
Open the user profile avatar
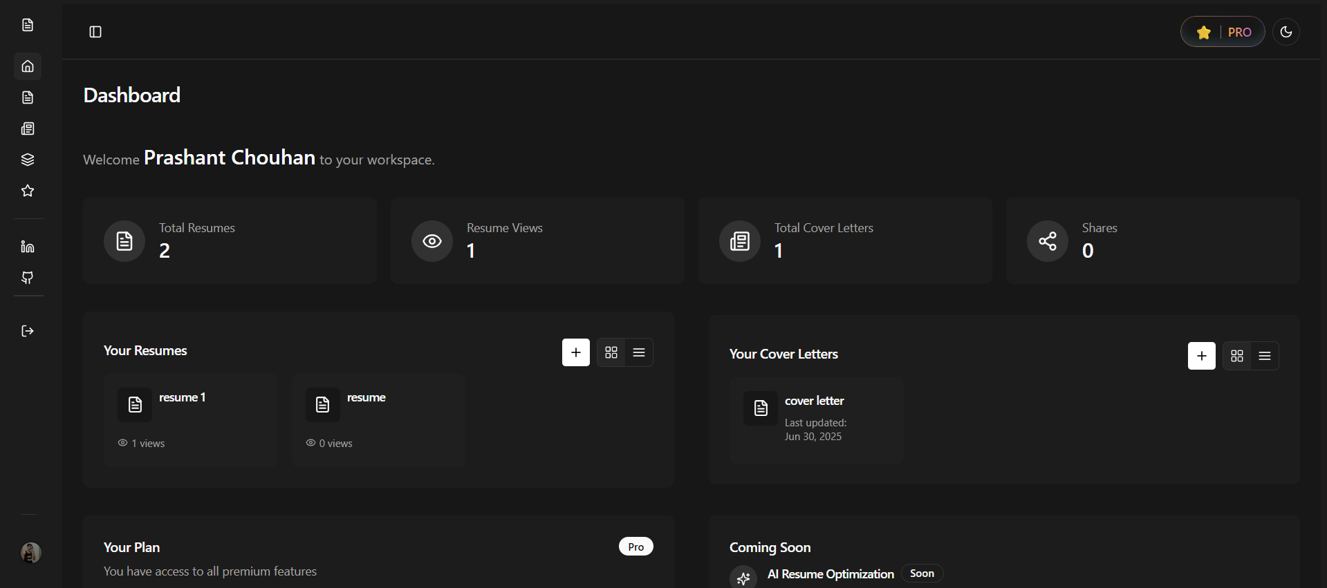pos(30,553)
